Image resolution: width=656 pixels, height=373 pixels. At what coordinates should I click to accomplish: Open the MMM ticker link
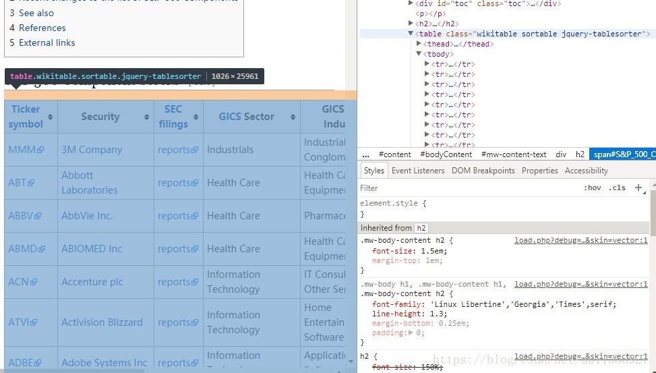pos(26,150)
